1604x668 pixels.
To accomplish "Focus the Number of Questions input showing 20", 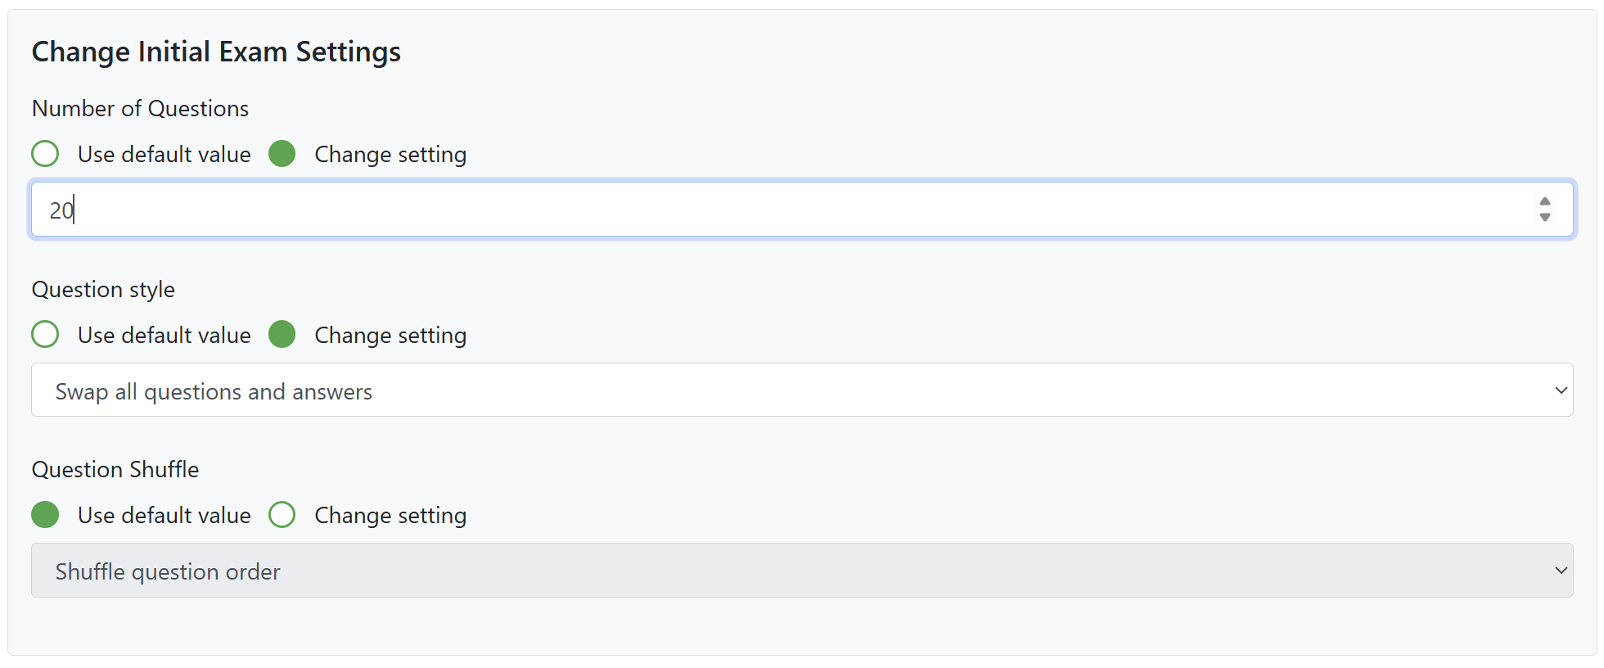I will click(x=786, y=210).
